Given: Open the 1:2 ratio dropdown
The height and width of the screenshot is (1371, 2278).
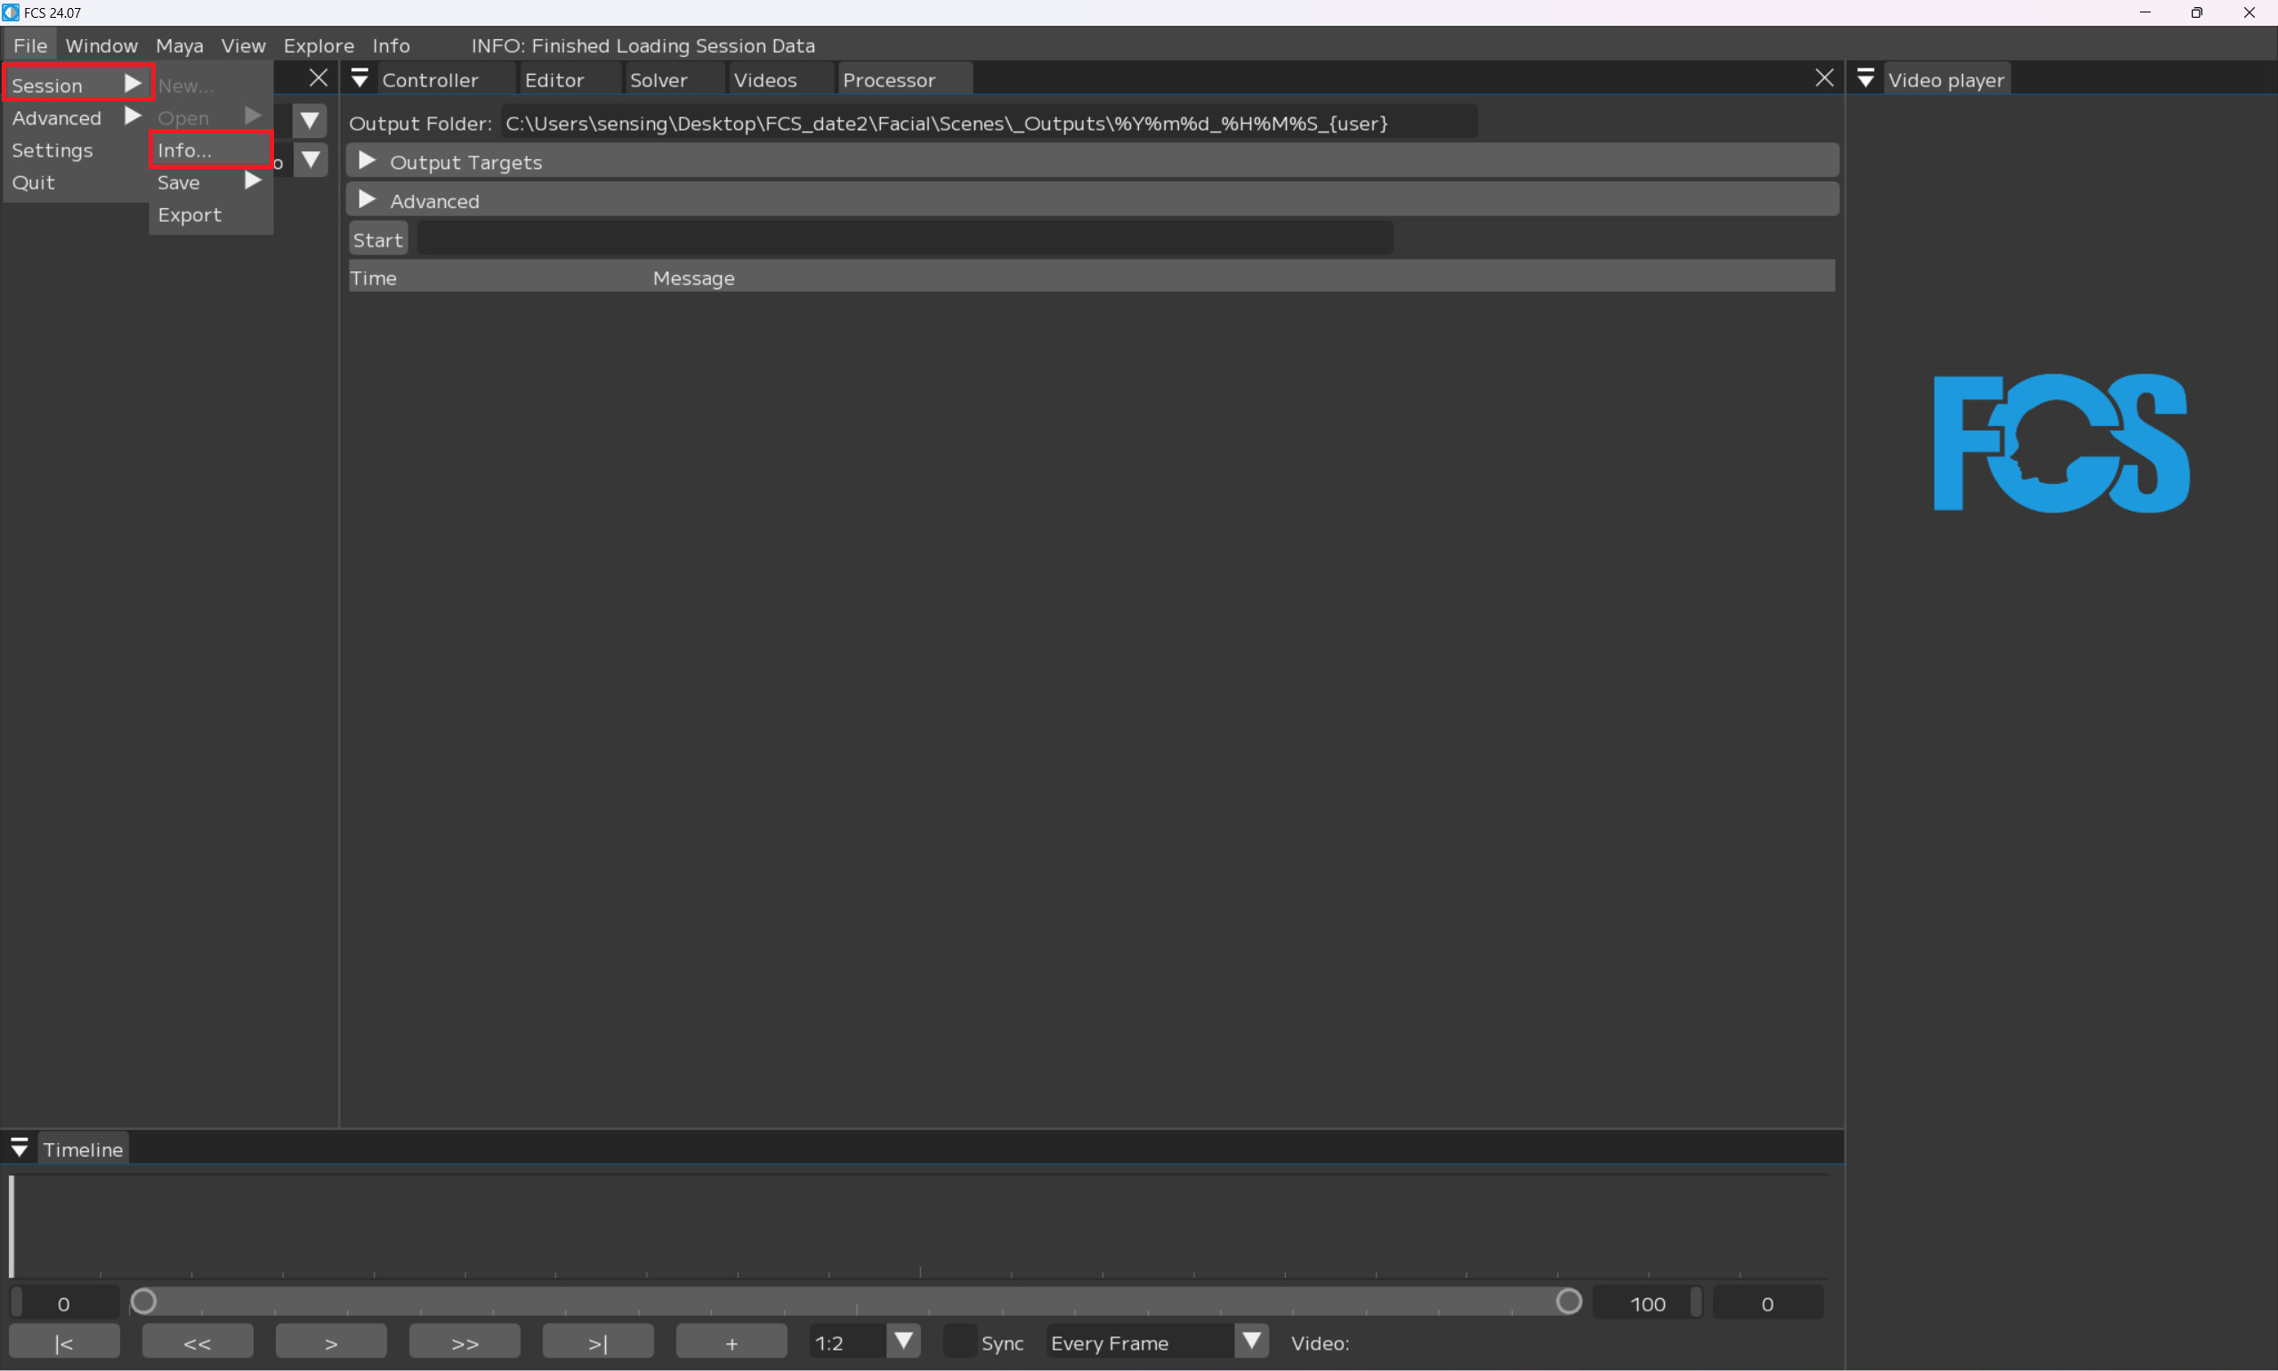Looking at the screenshot, I should point(903,1342).
